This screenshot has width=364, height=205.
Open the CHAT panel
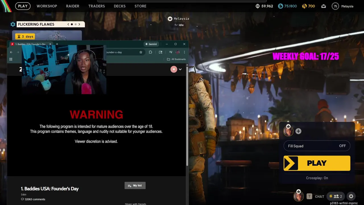coord(319,196)
